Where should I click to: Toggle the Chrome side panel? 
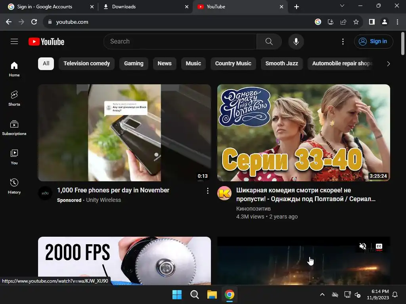pos(372,22)
